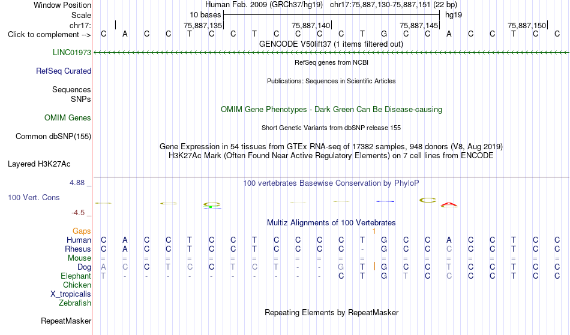Click the Elephant alignment row label
Image resolution: width=570 pixels, height=335 pixels.
76,276
